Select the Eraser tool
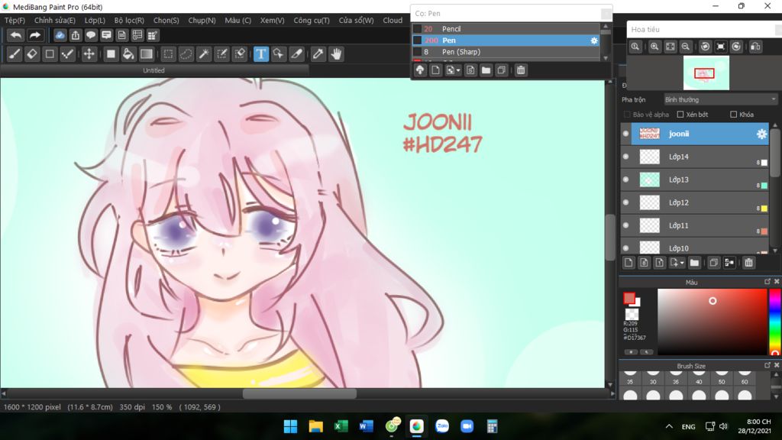Screen dimensions: 782x440 [x=32, y=54]
